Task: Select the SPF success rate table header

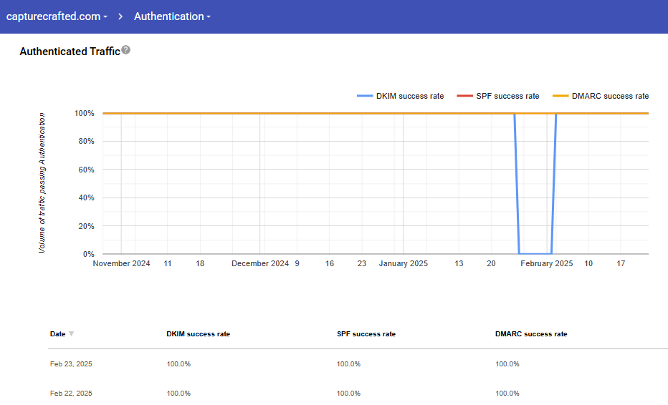Action: click(366, 334)
